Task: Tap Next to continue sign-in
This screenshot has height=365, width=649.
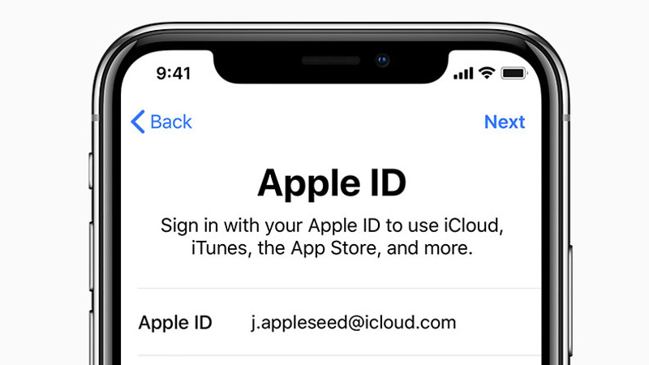Action: point(505,122)
